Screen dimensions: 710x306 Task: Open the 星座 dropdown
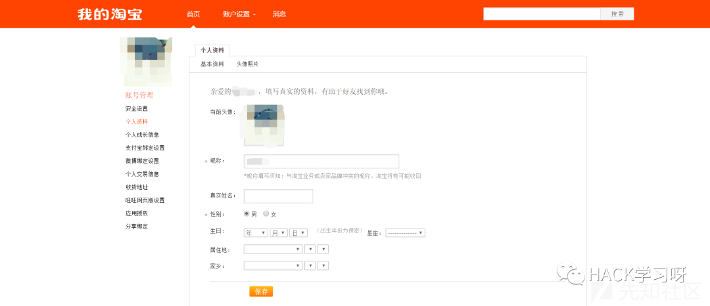405,232
